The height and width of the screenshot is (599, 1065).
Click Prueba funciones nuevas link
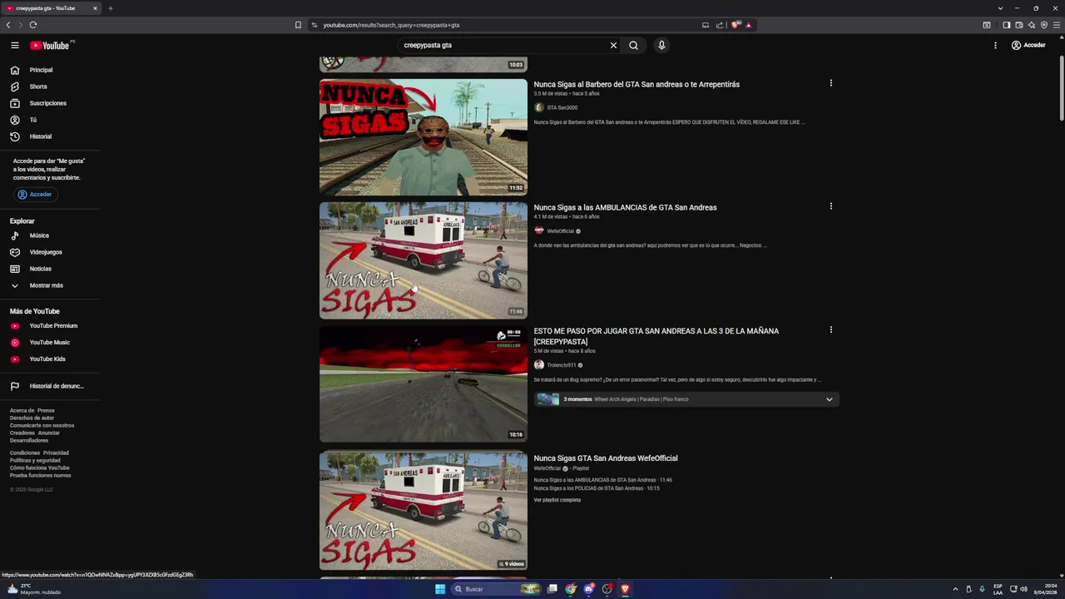pyautogui.click(x=41, y=475)
